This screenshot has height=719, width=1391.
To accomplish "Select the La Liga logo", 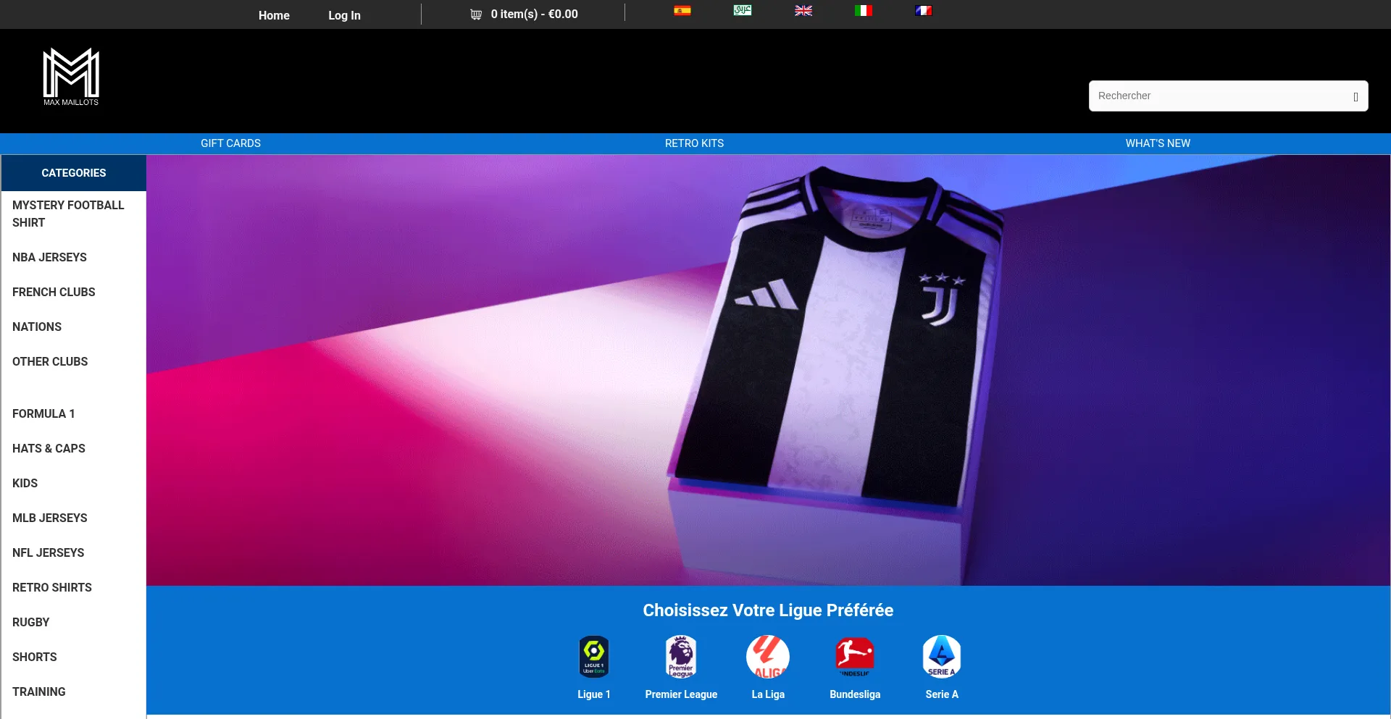I will (x=768, y=656).
